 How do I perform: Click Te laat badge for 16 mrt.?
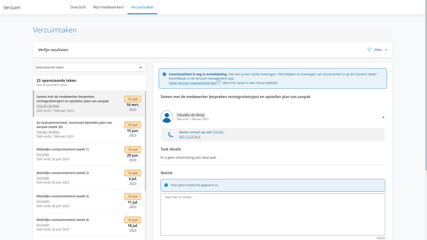pyautogui.click(x=133, y=99)
